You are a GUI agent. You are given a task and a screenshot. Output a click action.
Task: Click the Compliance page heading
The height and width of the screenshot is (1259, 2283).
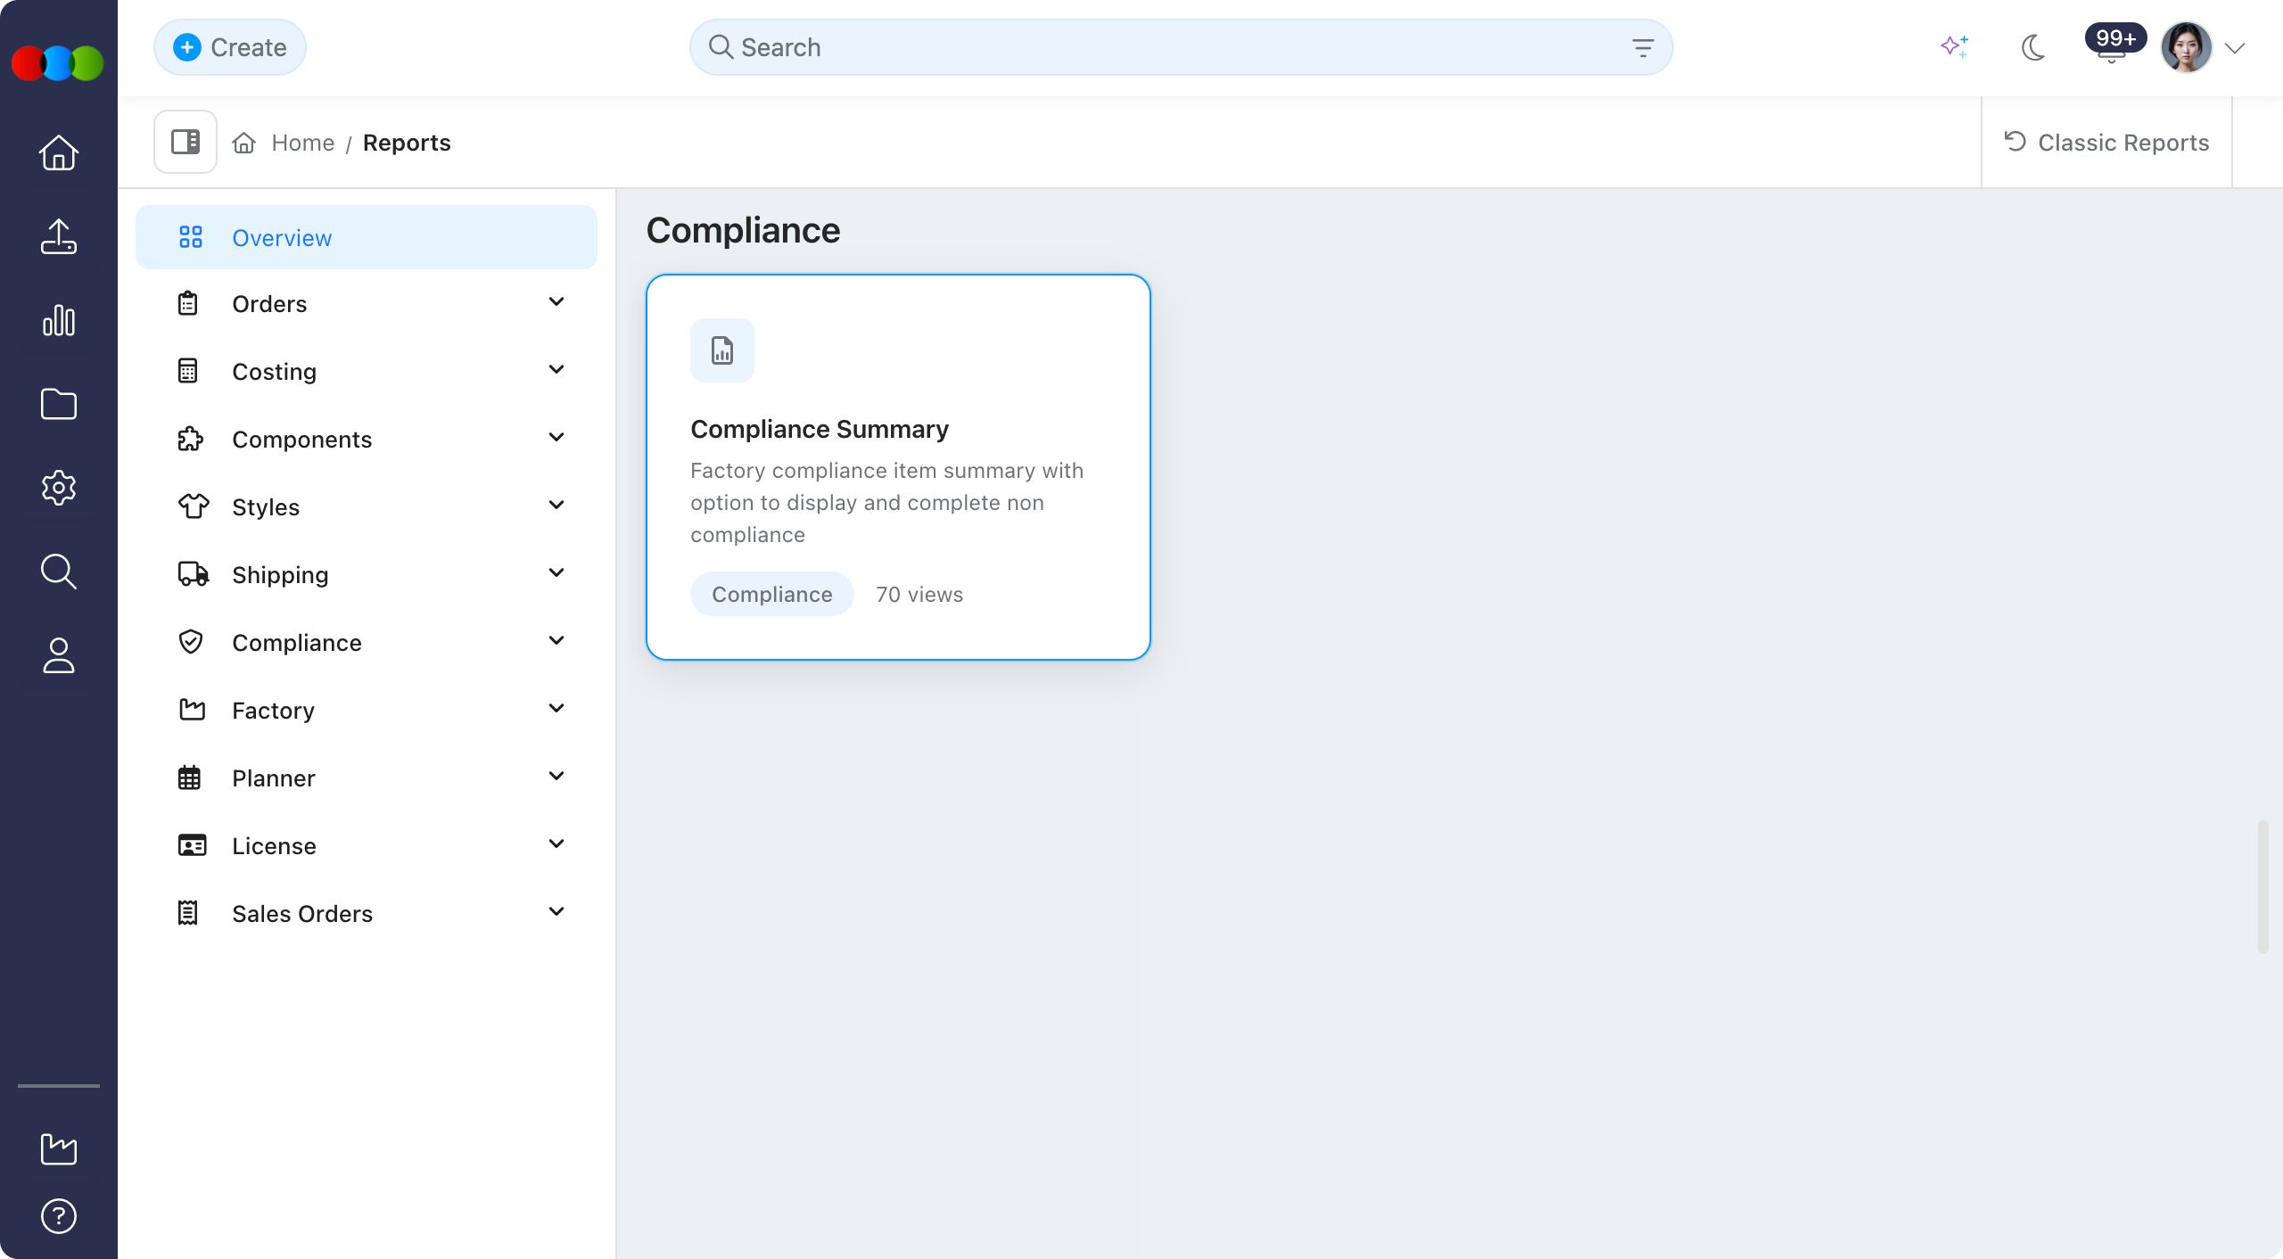pyautogui.click(x=743, y=231)
